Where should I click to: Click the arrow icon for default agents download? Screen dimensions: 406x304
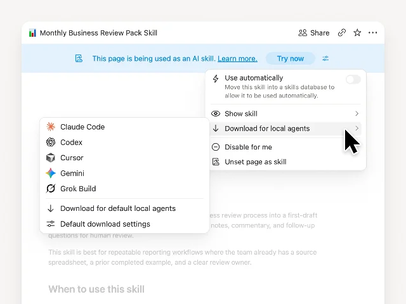tap(51, 208)
